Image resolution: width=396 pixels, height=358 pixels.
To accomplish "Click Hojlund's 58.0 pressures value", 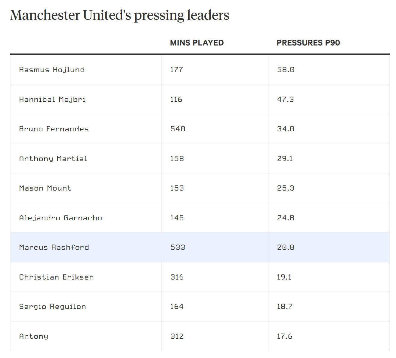I will click(286, 70).
